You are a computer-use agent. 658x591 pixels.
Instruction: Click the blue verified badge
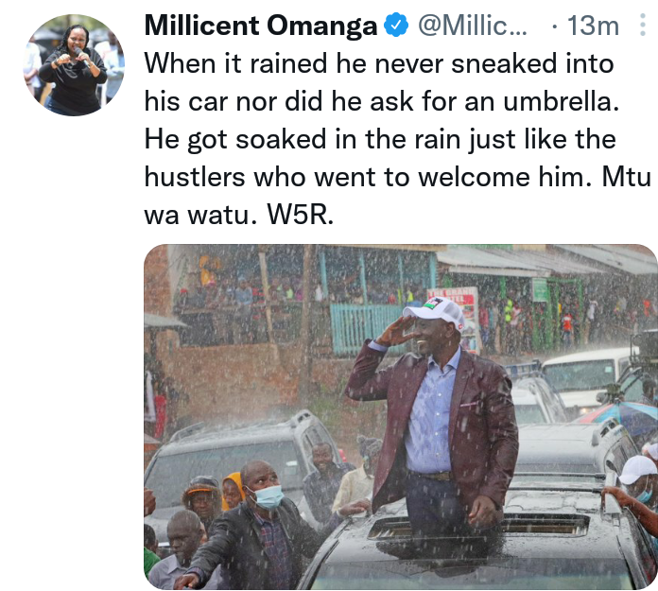coord(396,26)
